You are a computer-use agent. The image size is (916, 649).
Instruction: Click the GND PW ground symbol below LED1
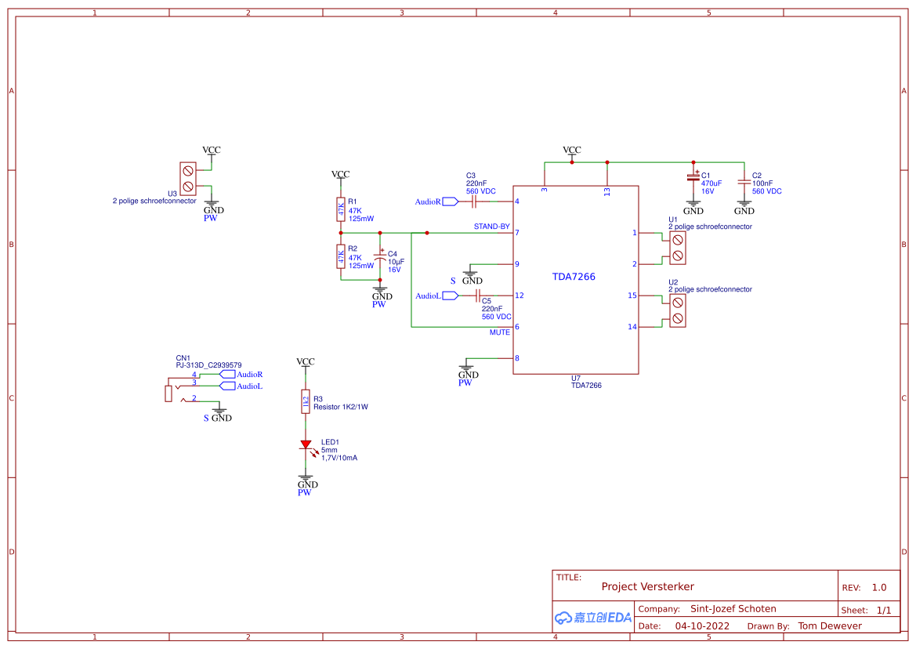click(306, 477)
